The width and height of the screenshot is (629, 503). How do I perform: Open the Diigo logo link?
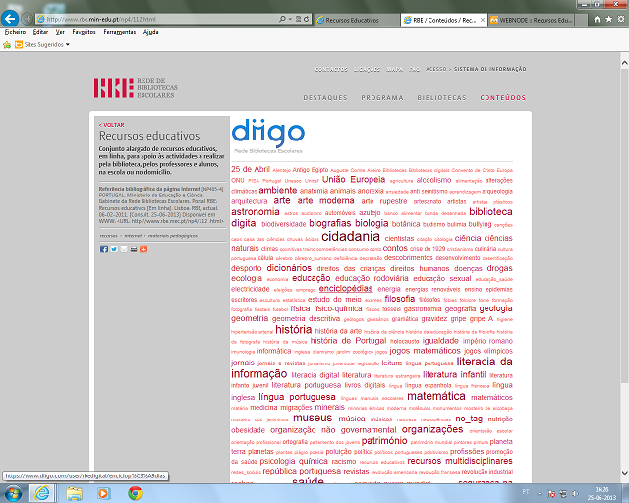267,135
